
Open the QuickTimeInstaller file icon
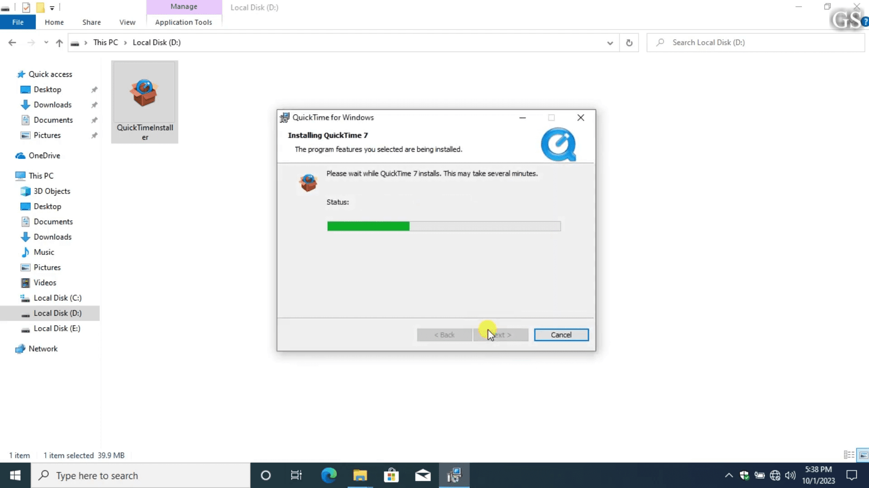click(x=144, y=102)
